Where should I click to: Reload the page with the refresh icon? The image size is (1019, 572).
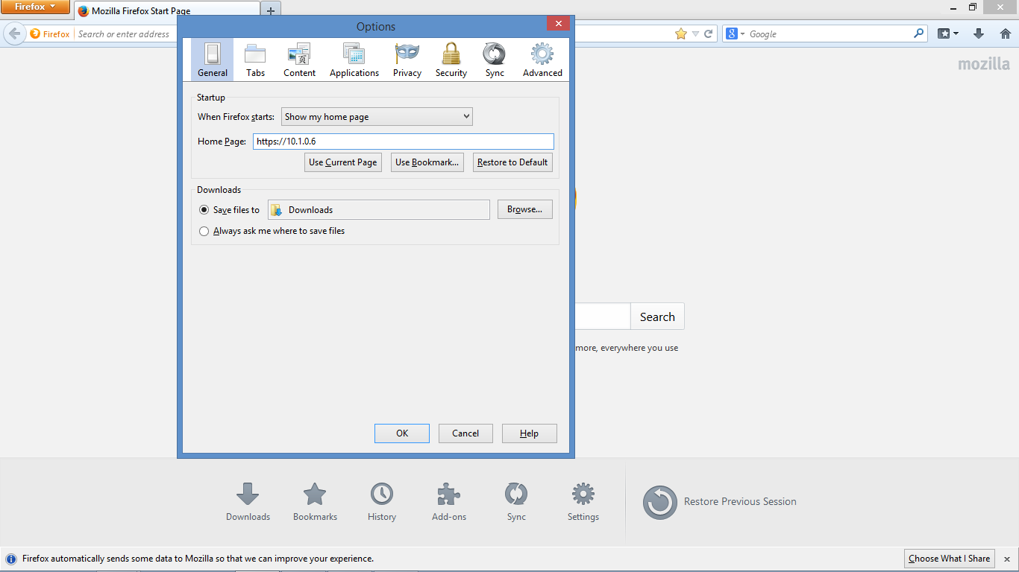click(x=709, y=34)
